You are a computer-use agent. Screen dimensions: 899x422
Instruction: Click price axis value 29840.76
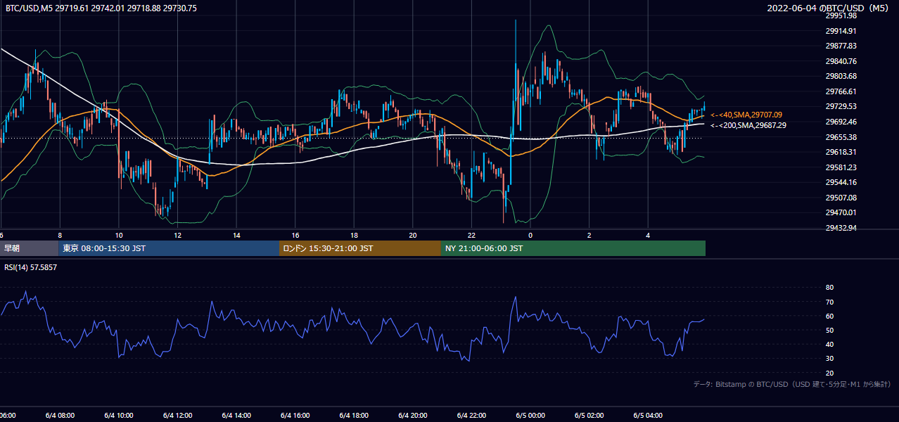[841, 61]
